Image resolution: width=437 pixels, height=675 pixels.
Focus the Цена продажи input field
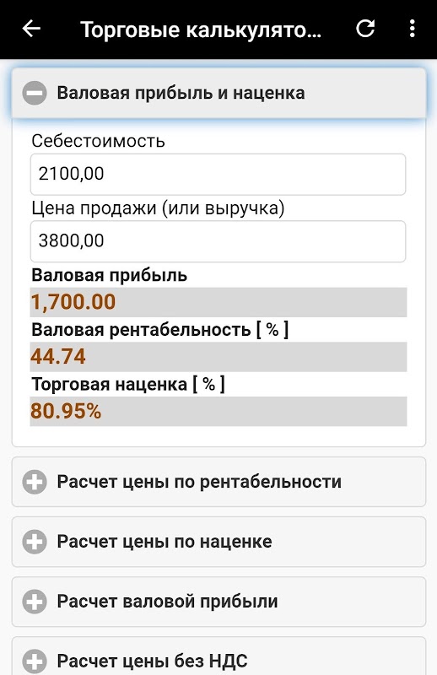tap(218, 241)
